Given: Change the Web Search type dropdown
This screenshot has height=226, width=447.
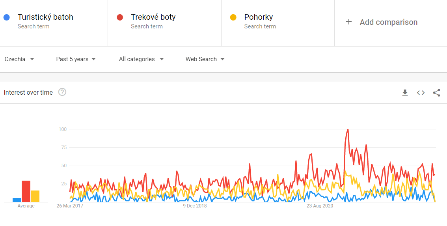Looking at the screenshot, I should (x=205, y=59).
